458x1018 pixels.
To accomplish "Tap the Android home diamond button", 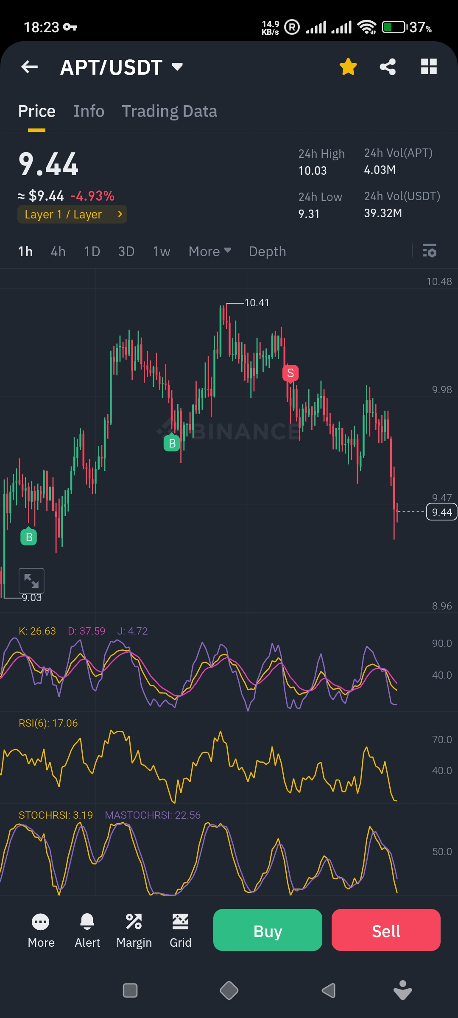I will pos(229,990).
